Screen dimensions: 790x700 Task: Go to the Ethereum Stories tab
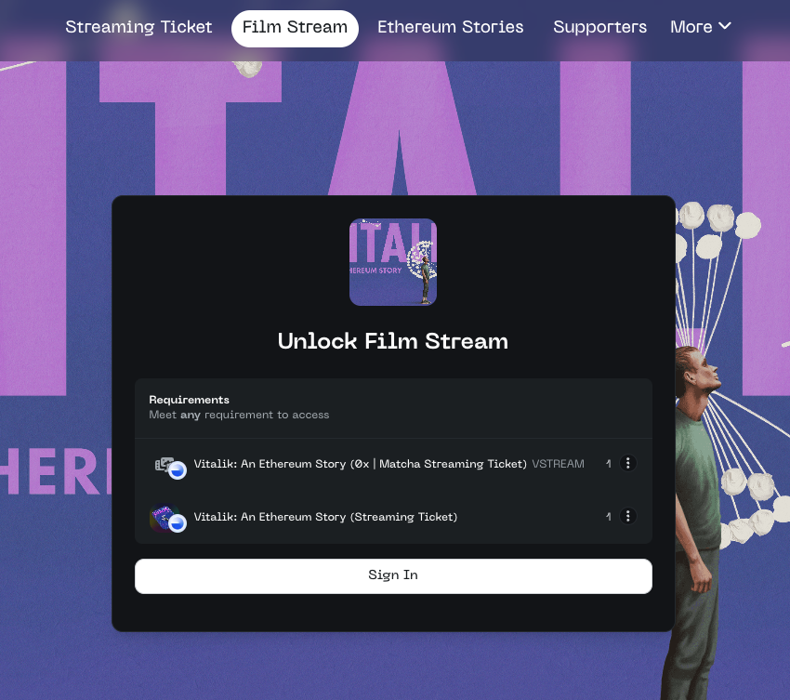(451, 27)
